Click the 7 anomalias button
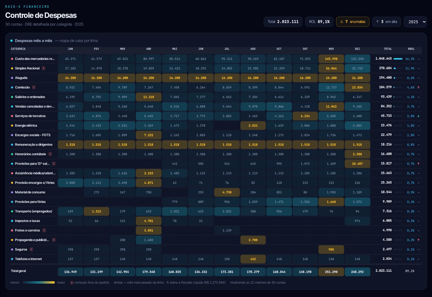This screenshot has height=297, width=432. (x=353, y=22)
